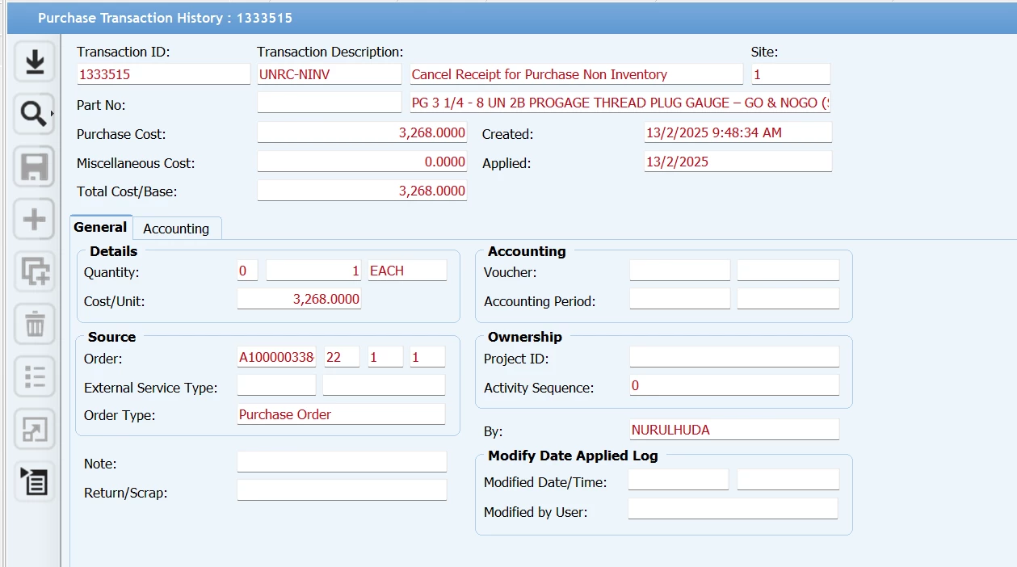Image resolution: width=1017 pixels, height=567 pixels.
Task: Click the 'Transaction Description:' label
Action: click(x=330, y=52)
